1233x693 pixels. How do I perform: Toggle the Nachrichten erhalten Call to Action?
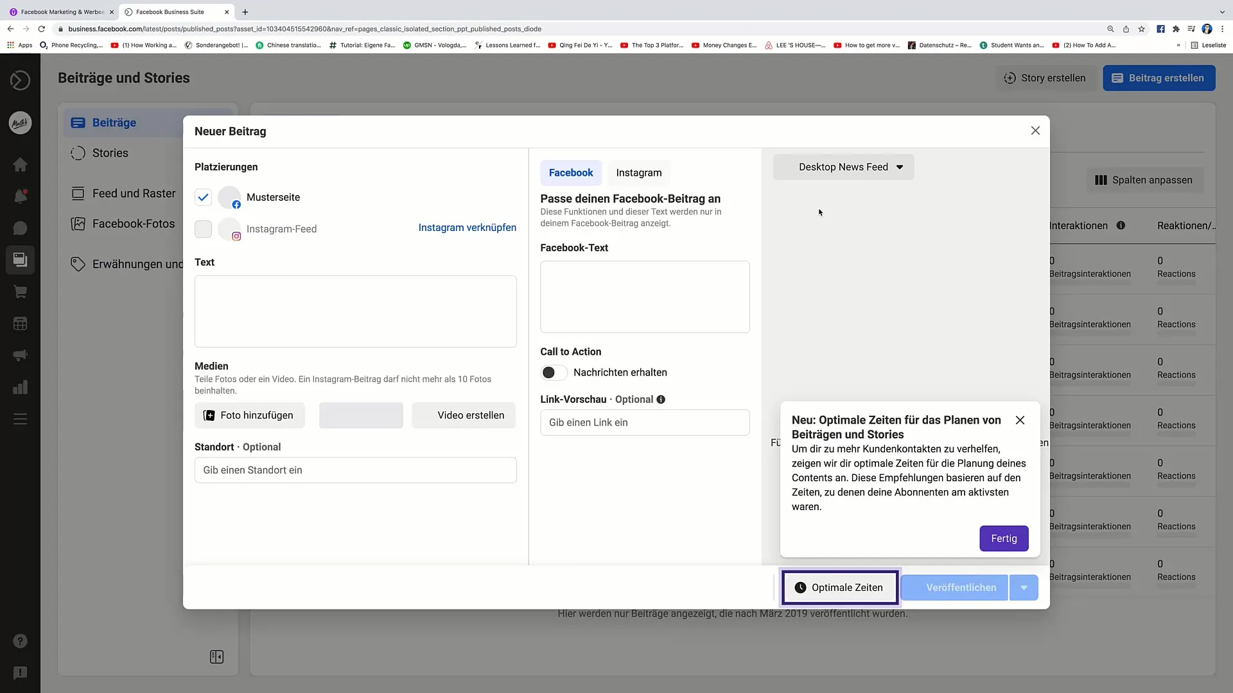point(551,372)
